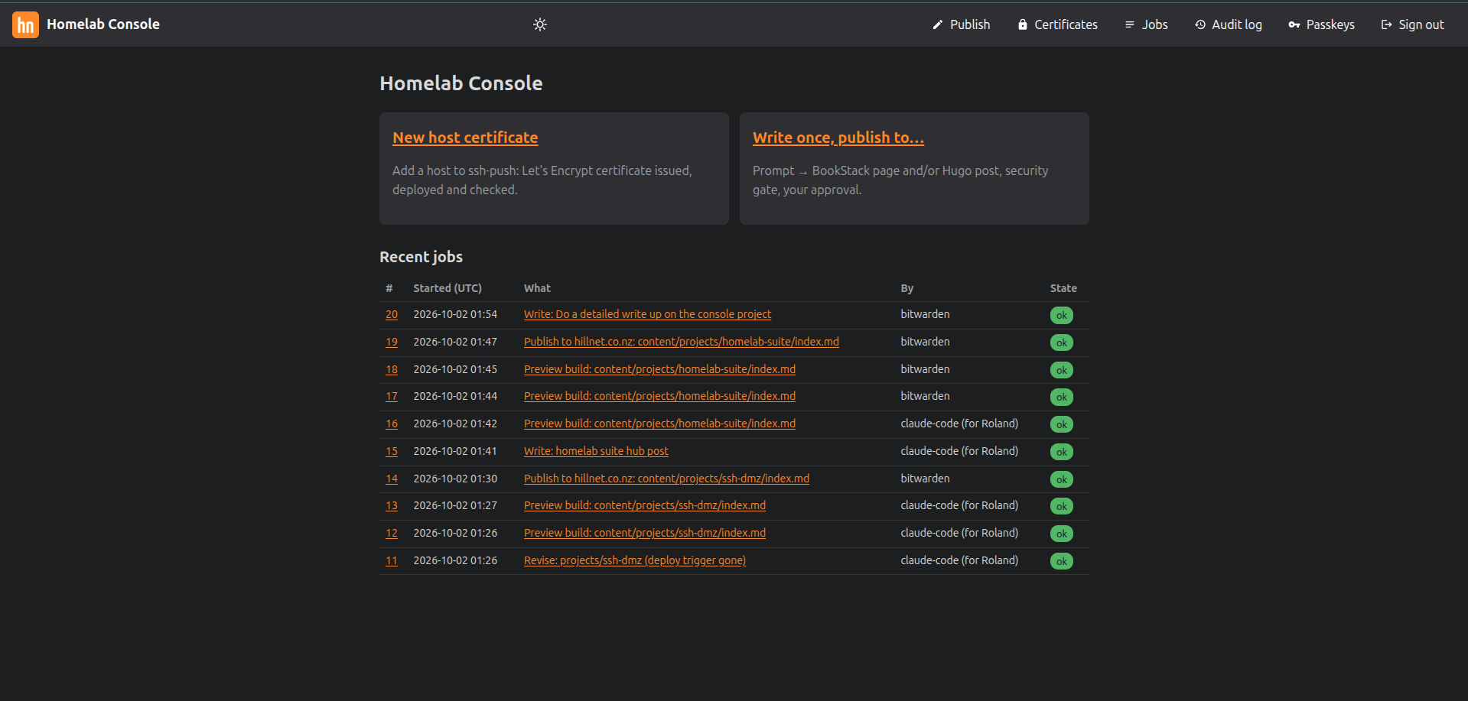Image resolution: width=1468 pixels, height=701 pixels.
Task: Open Write: homelab suite hub post
Action: (x=596, y=451)
